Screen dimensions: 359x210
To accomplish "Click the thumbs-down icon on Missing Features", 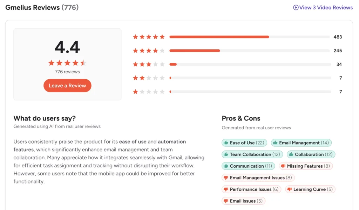I will [x=283, y=166].
